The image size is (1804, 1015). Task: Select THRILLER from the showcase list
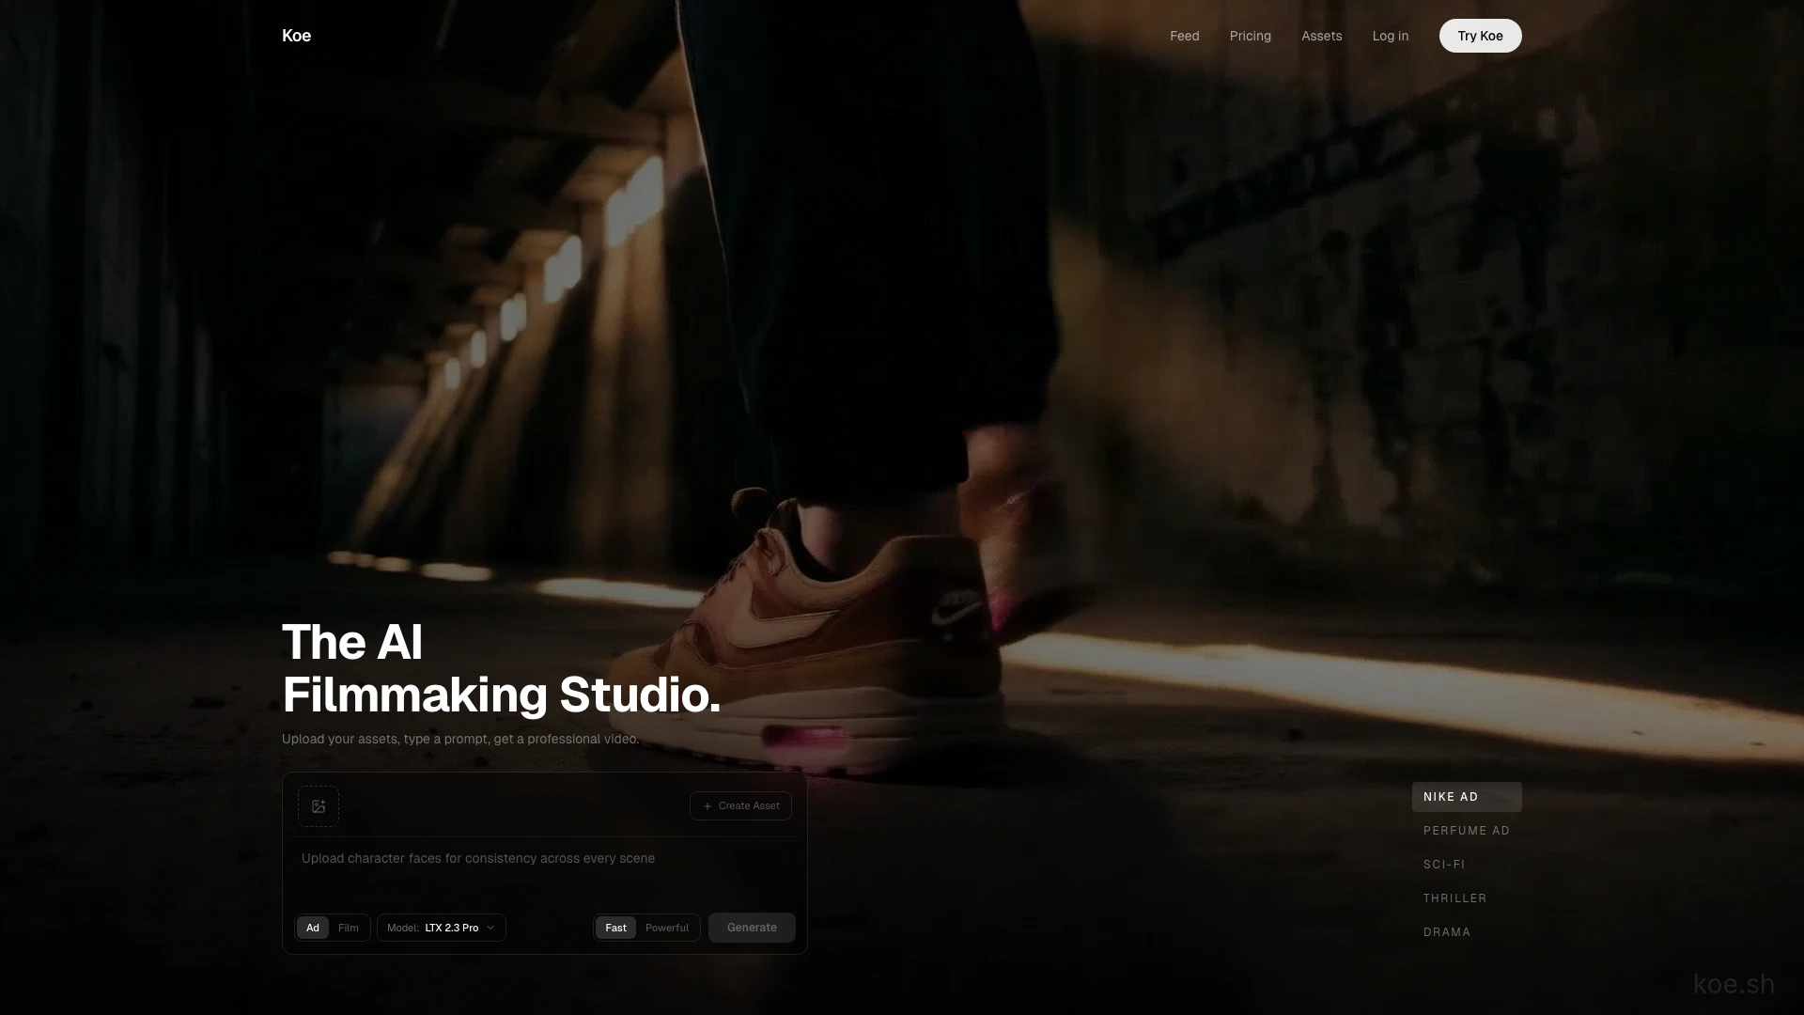[x=1454, y=898]
